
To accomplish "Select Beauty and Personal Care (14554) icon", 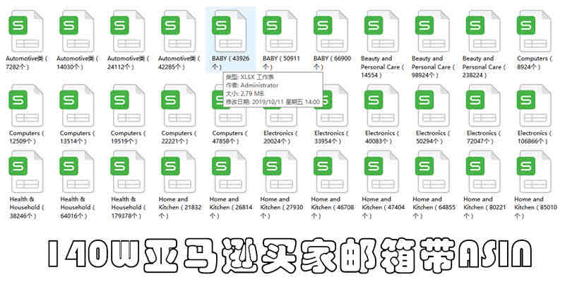I will (381, 31).
